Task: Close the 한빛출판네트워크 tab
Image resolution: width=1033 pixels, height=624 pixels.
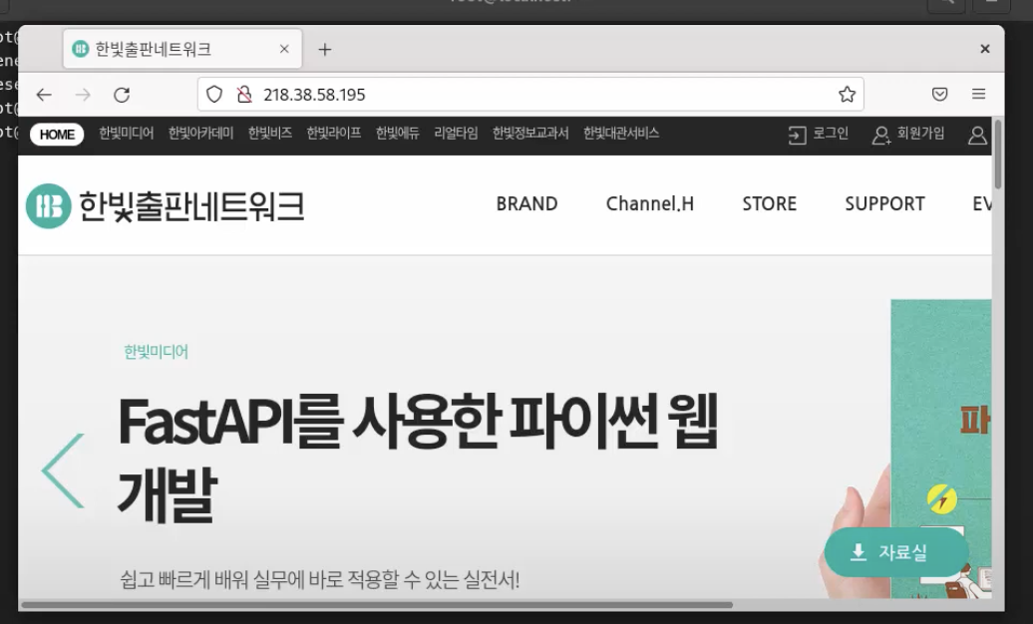Action: pyautogui.click(x=284, y=49)
